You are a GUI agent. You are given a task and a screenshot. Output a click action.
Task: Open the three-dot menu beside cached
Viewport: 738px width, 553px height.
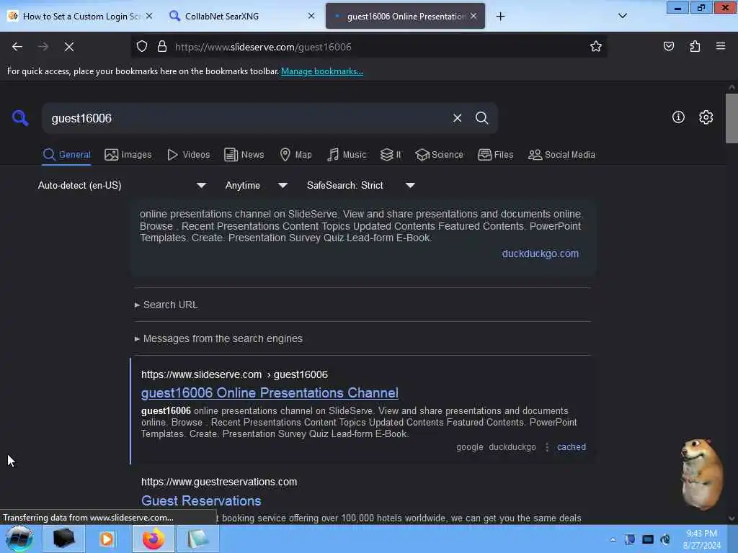tap(546, 447)
